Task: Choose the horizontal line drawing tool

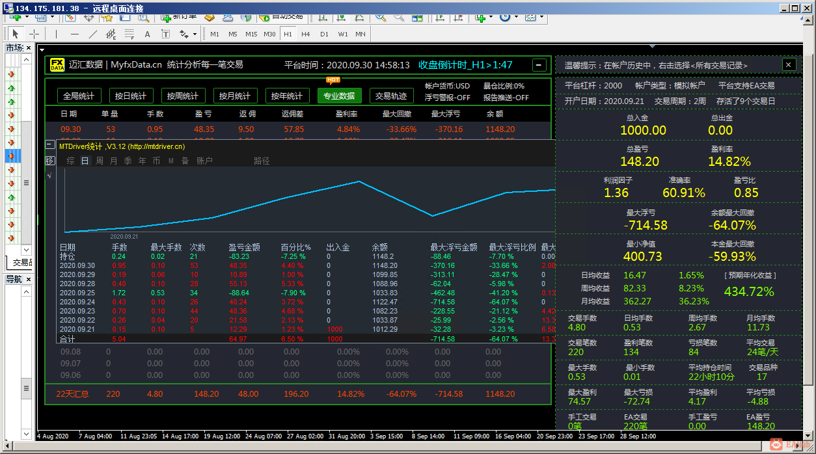Action: point(75,34)
